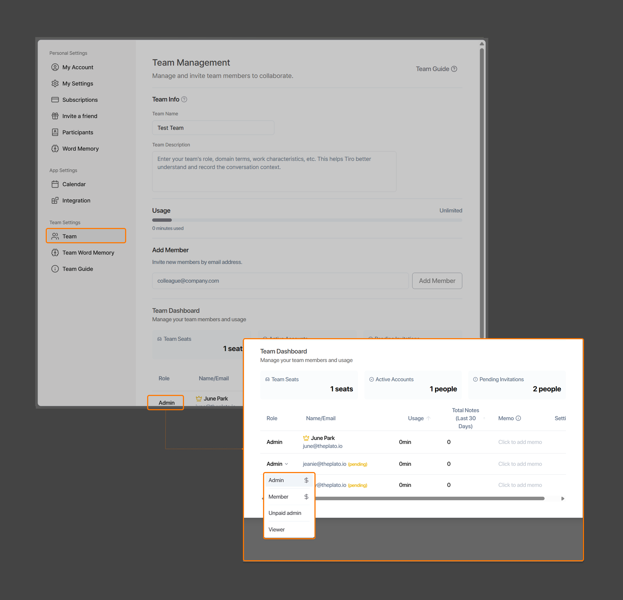Click the Memo column info icon

pyautogui.click(x=518, y=418)
